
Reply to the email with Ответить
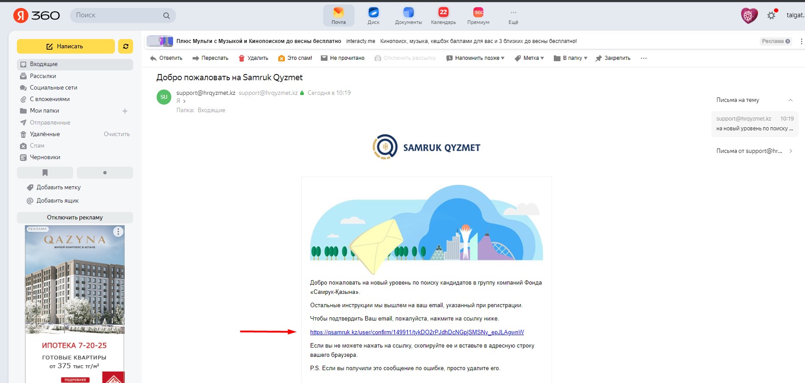click(x=166, y=58)
